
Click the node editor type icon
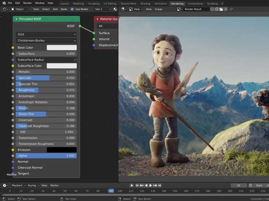[x=4, y=9]
